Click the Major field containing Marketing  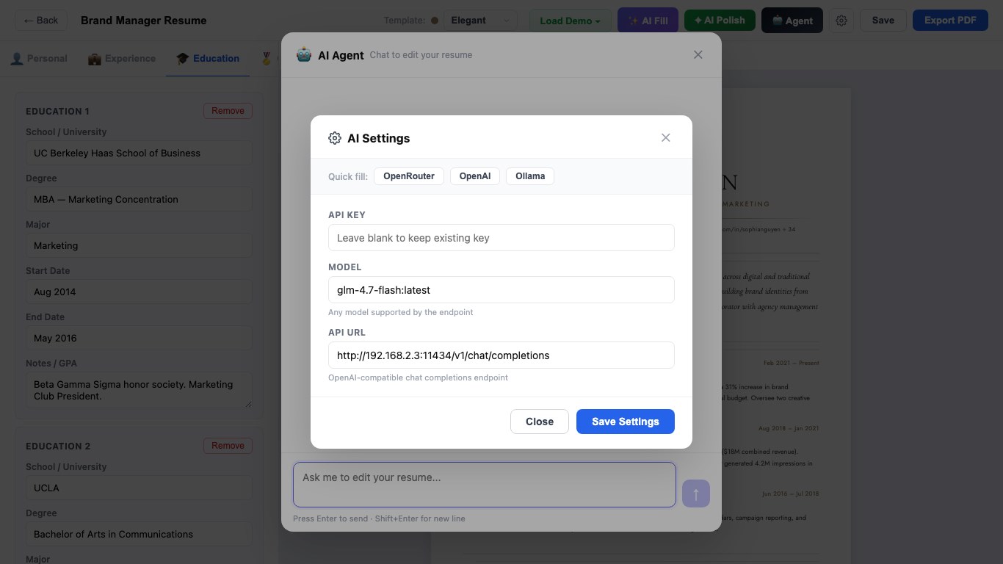(x=139, y=246)
